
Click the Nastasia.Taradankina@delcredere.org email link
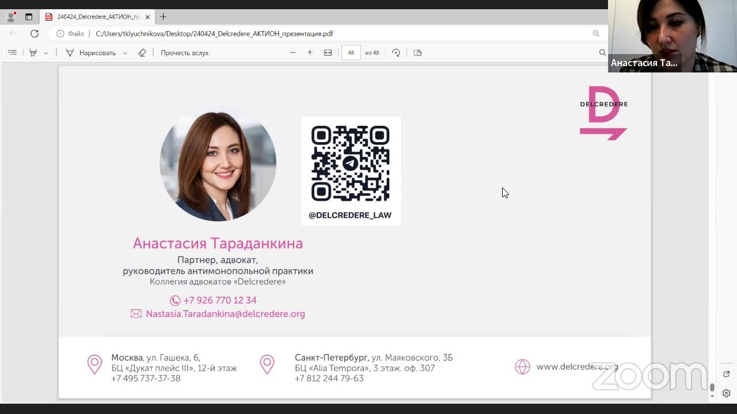(x=225, y=314)
